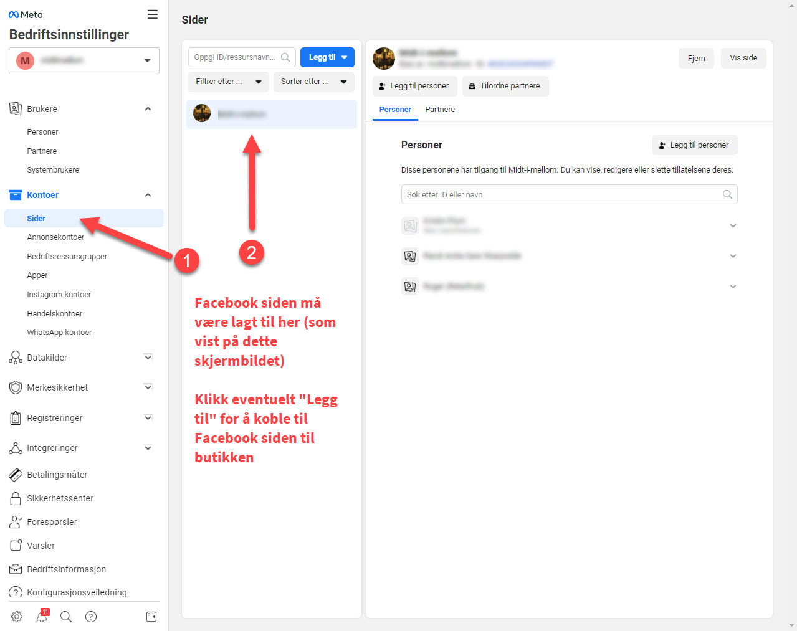Open the hamburger menu beside Meta logo
Image resolution: width=797 pixels, height=631 pixels.
(x=153, y=14)
